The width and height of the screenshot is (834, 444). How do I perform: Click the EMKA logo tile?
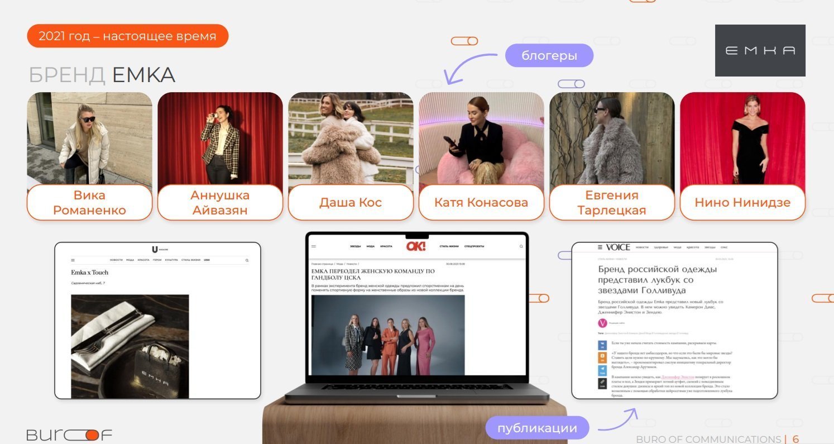[x=760, y=50]
